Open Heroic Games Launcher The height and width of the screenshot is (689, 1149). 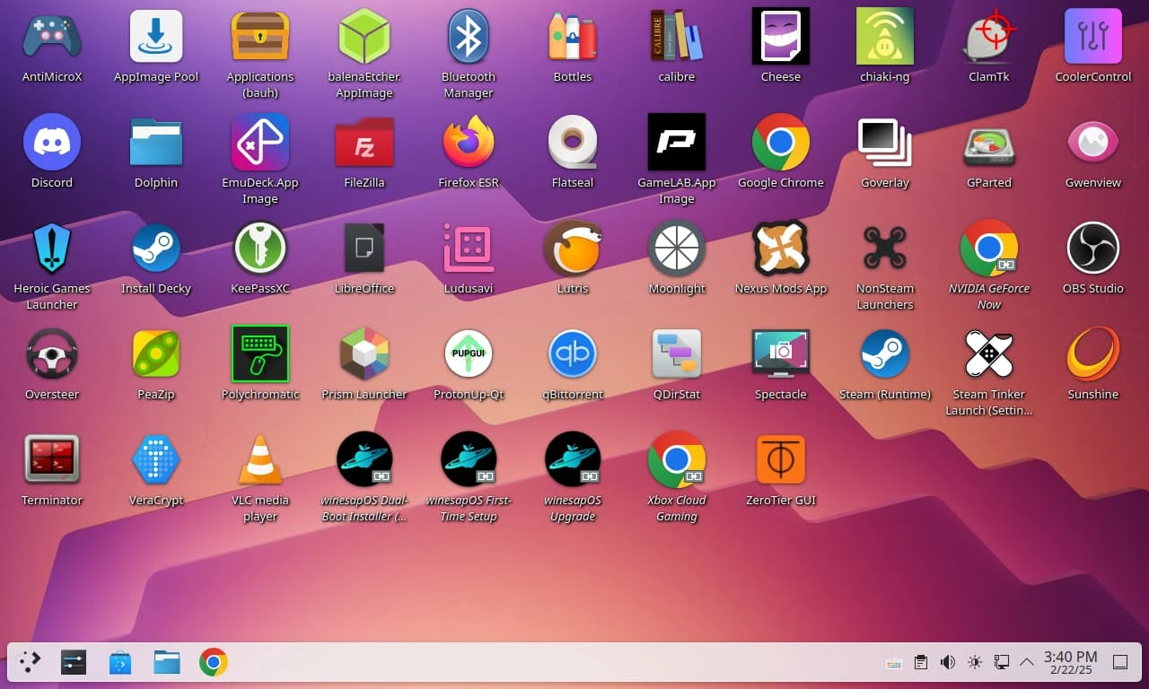(51, 248)
